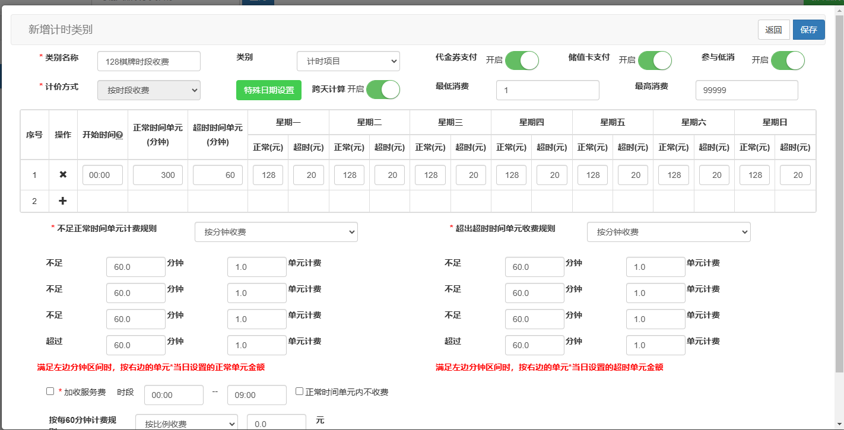Open the 类别 dropdown showing 计时项目
Screen dimensions: 844x430
pyautogui.click(x=348, y=61)
